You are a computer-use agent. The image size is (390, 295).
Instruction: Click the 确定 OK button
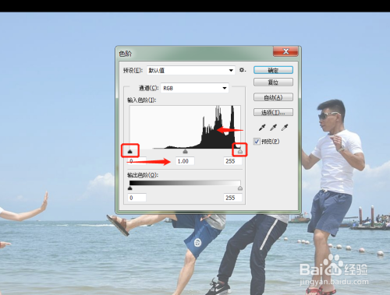click(273, 70)
